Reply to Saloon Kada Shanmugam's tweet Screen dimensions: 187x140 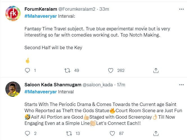(x=27, y=133)
